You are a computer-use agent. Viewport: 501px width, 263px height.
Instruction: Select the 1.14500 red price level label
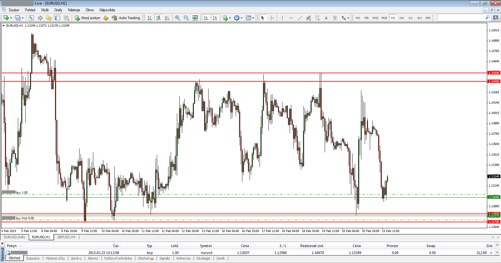pos(494,73)
